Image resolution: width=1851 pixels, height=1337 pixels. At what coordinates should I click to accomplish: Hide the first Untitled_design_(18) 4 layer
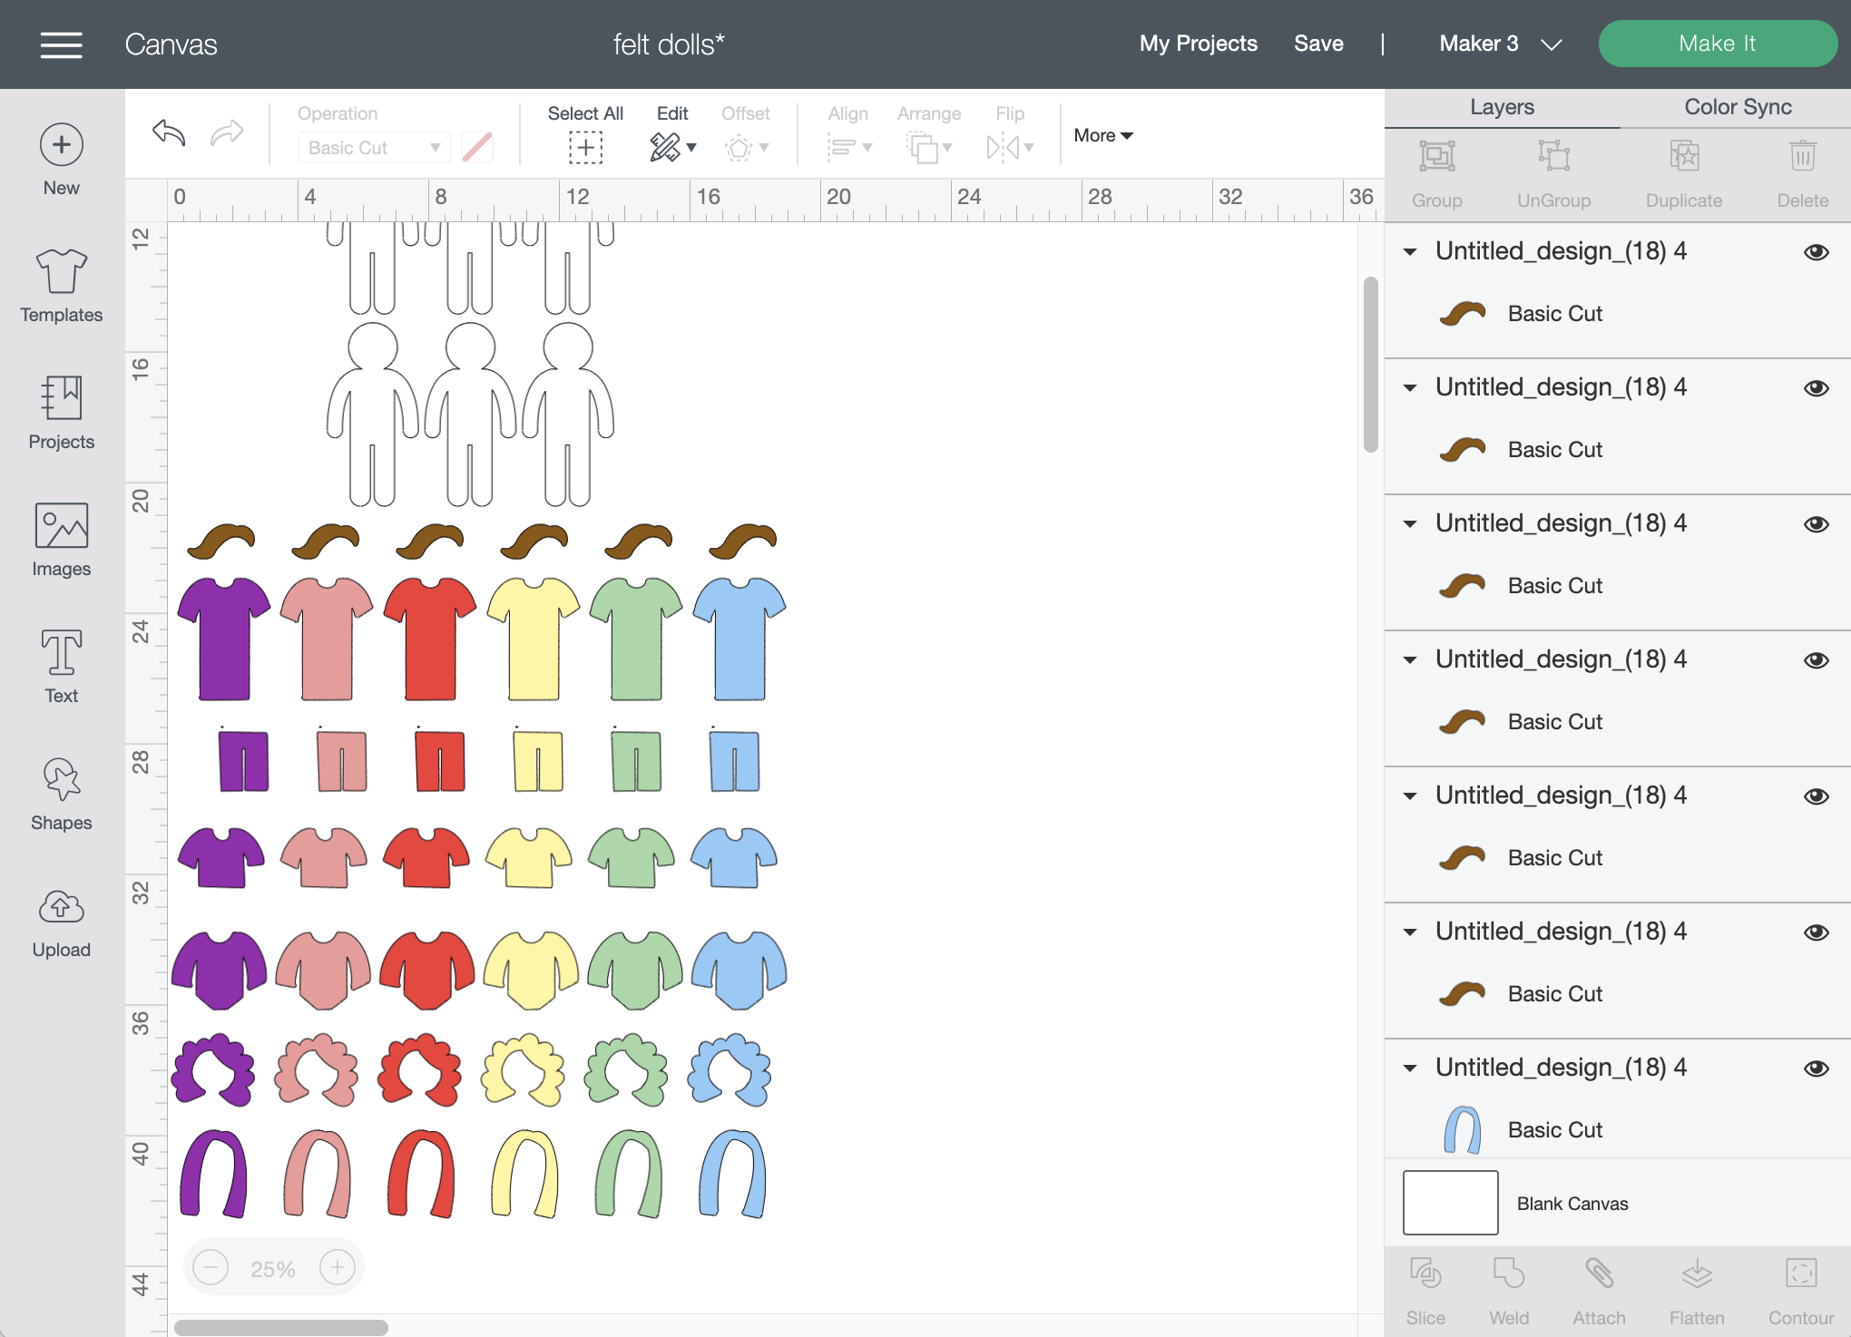1817,252
